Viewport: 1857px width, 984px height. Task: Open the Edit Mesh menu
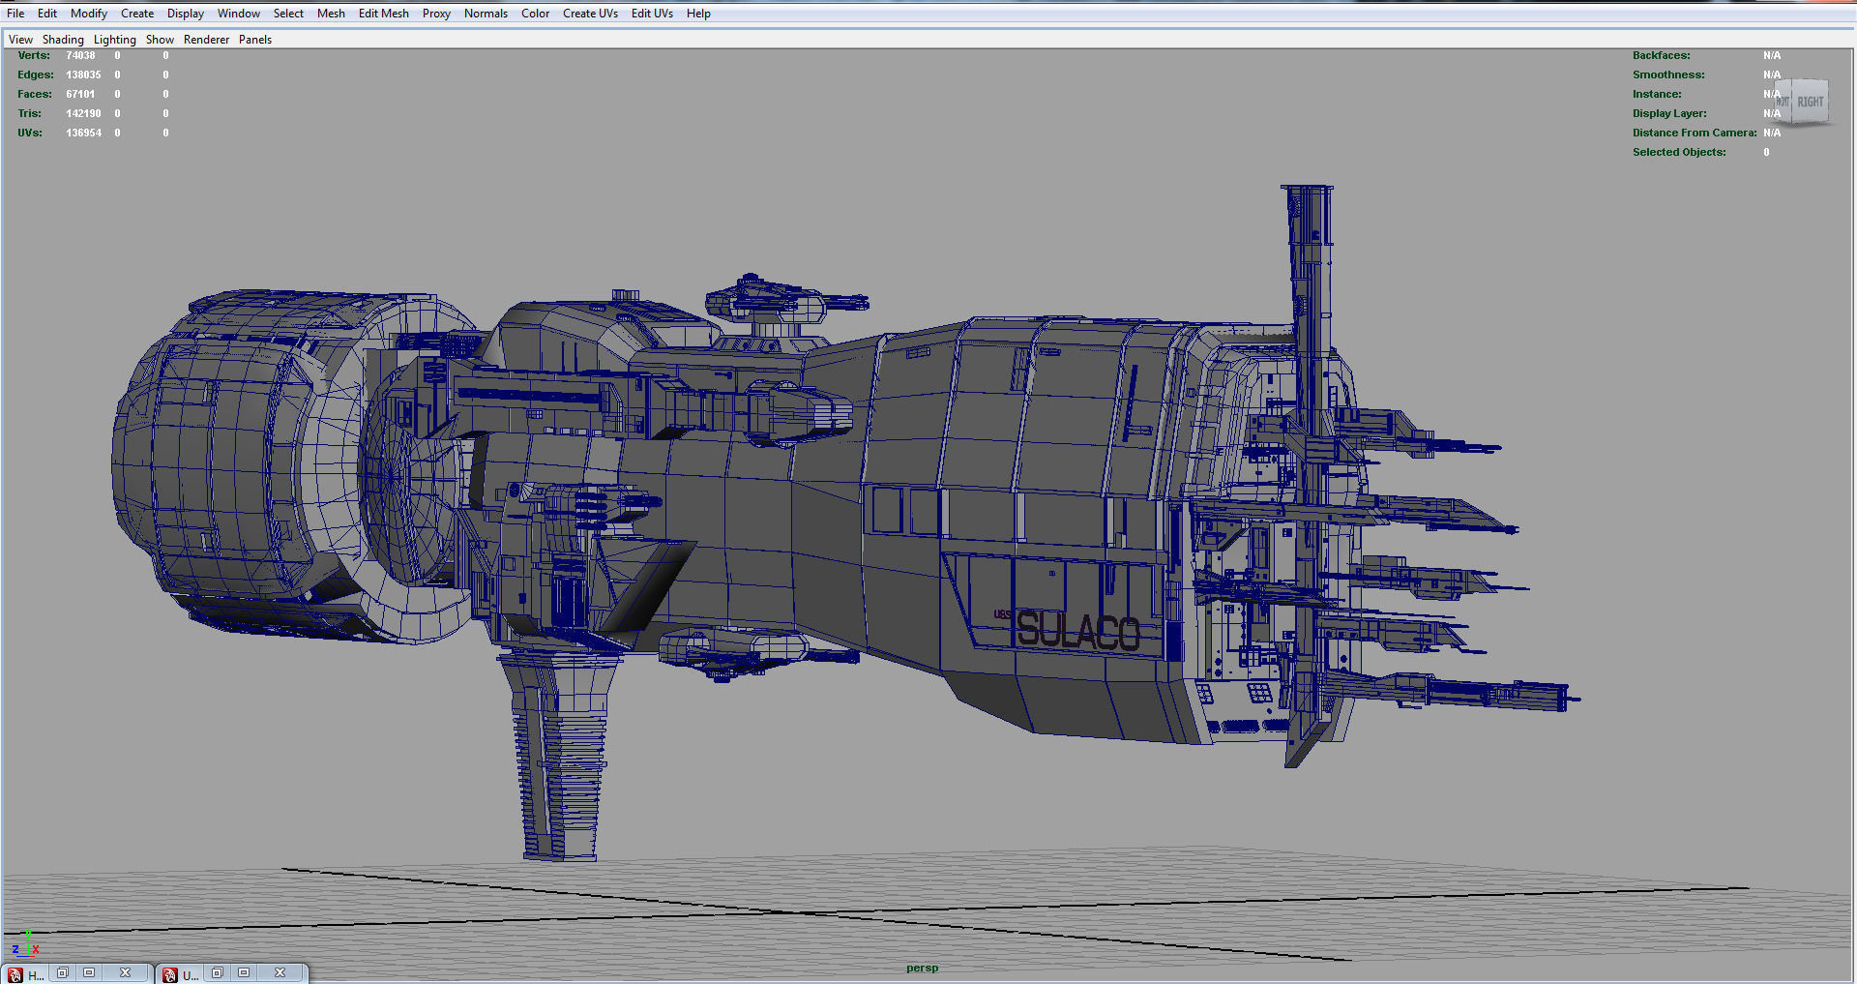[x=384, y=14]
